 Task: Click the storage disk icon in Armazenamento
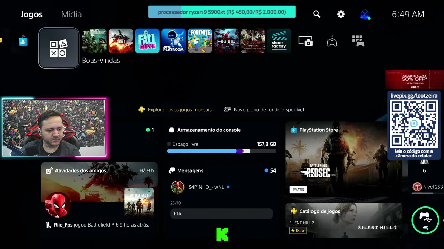[171, 130]
